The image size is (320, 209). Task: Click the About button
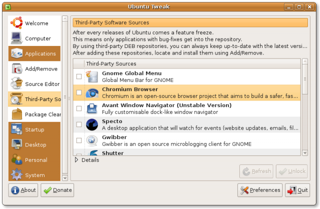[x=23, y=190]
